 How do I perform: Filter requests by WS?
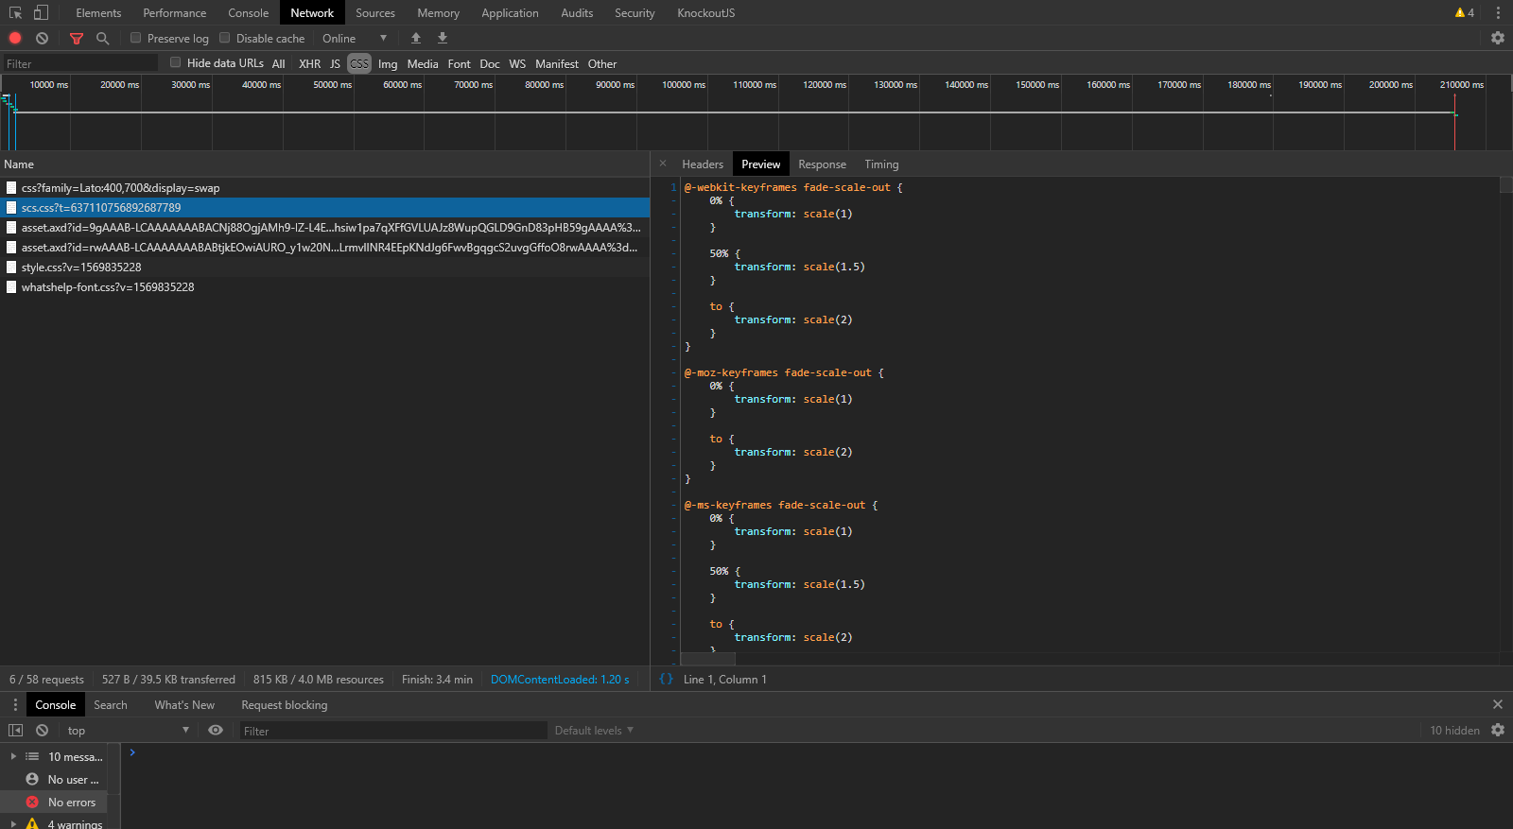click(x=517, y=63)
